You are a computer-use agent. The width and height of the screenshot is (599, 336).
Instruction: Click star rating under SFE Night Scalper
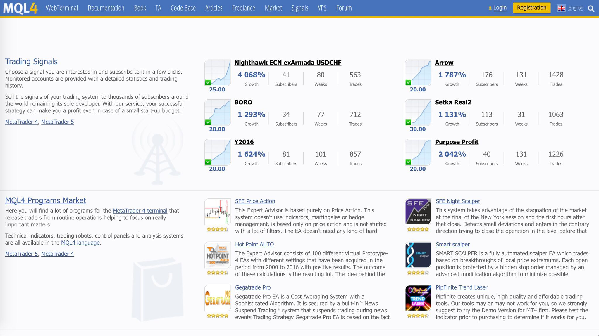point(418,230)
